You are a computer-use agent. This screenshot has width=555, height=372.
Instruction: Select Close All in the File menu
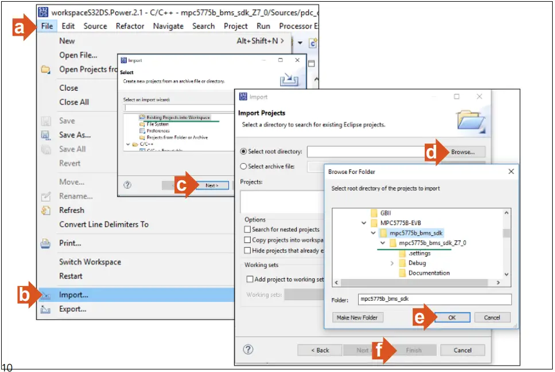point(74,102)
